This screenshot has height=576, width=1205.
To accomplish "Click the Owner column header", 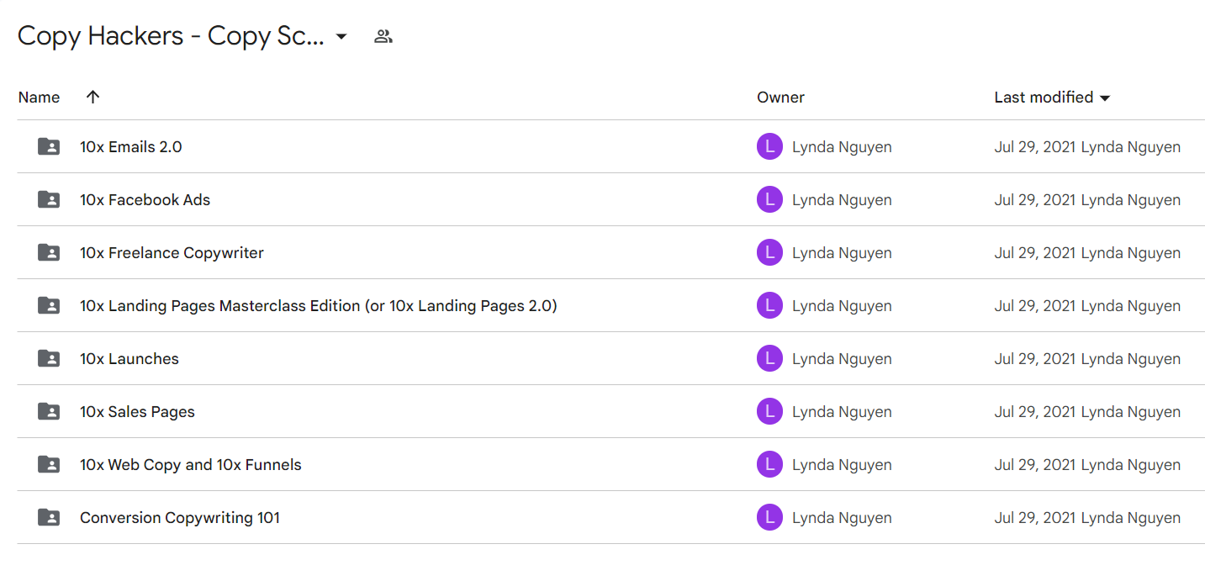I will coord(780,98).
